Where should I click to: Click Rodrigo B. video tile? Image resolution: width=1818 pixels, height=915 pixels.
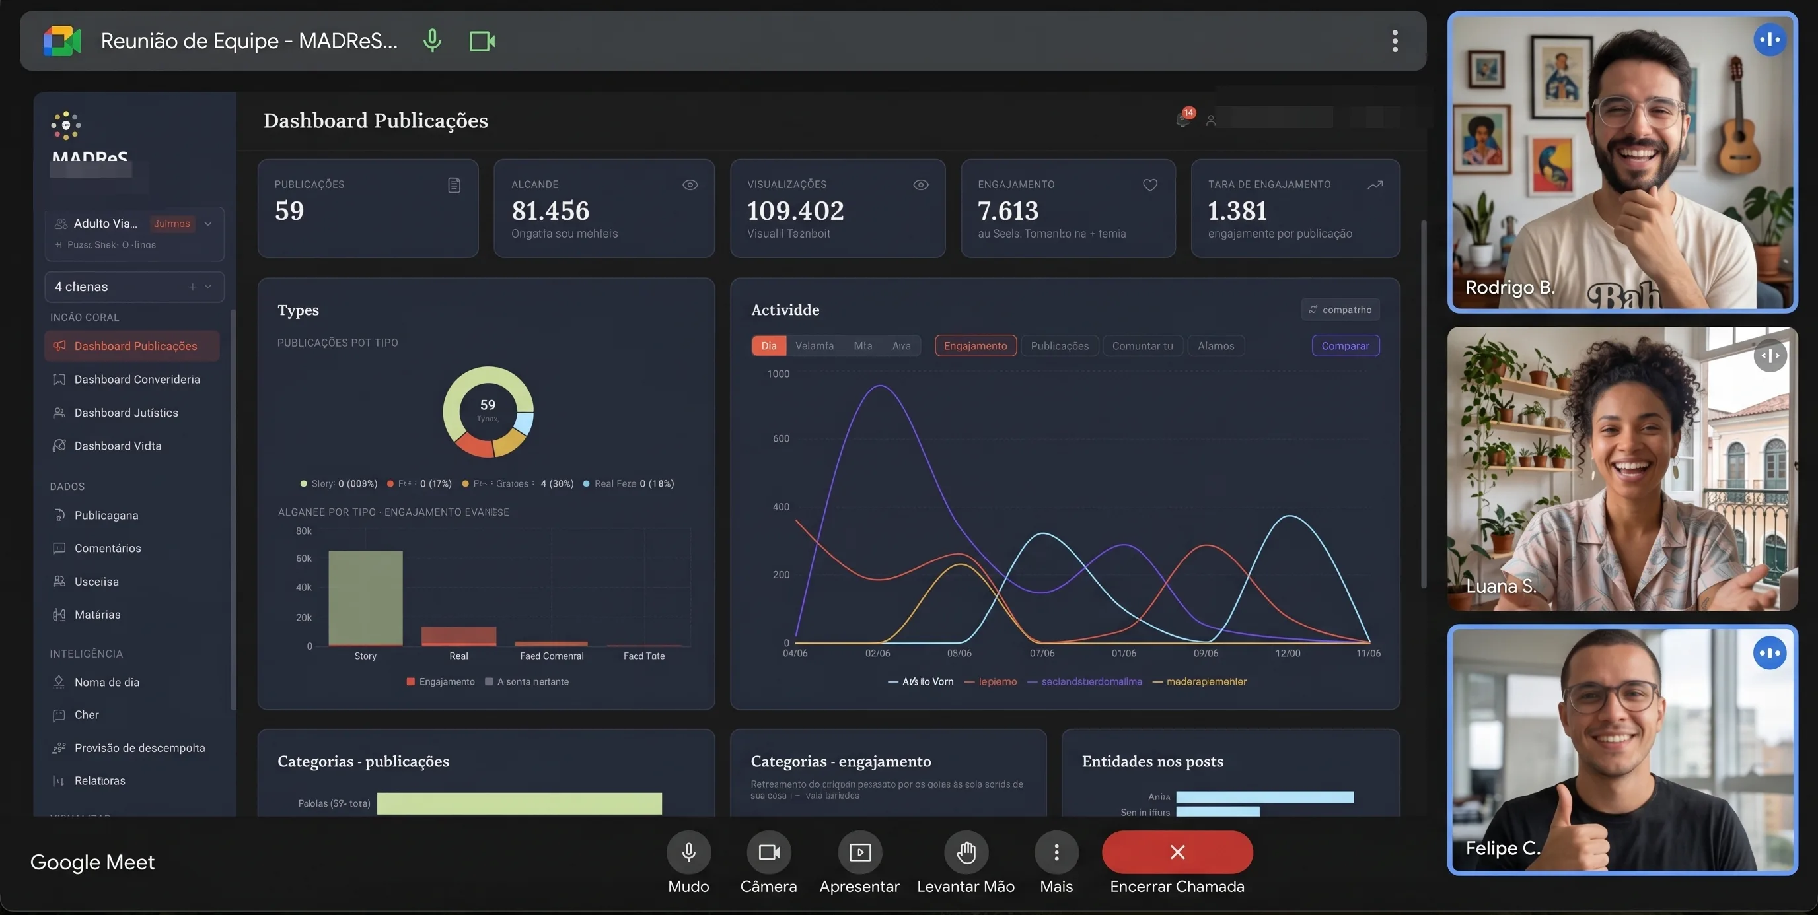click(1622, 162)
